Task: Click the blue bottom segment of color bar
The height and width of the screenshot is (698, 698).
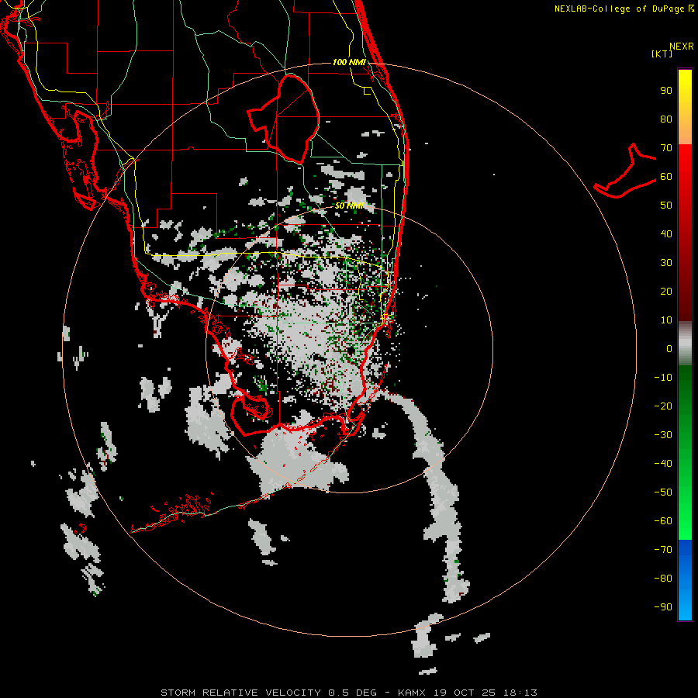Action: [x=685, y=580]
